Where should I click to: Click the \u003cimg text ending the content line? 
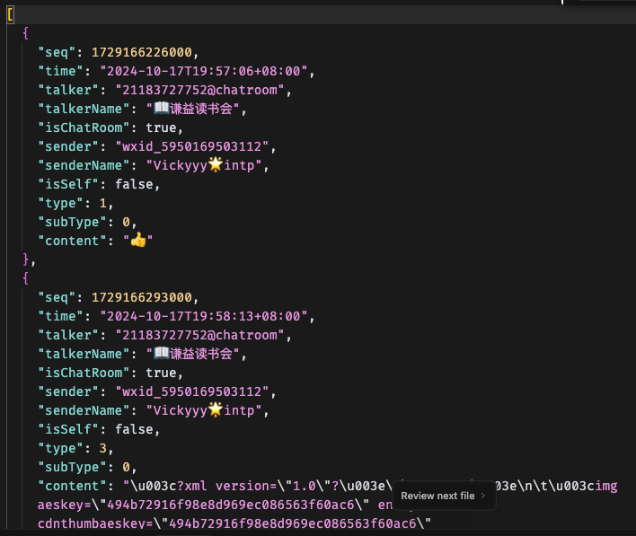pyautogui.click(x=587, y=486)
